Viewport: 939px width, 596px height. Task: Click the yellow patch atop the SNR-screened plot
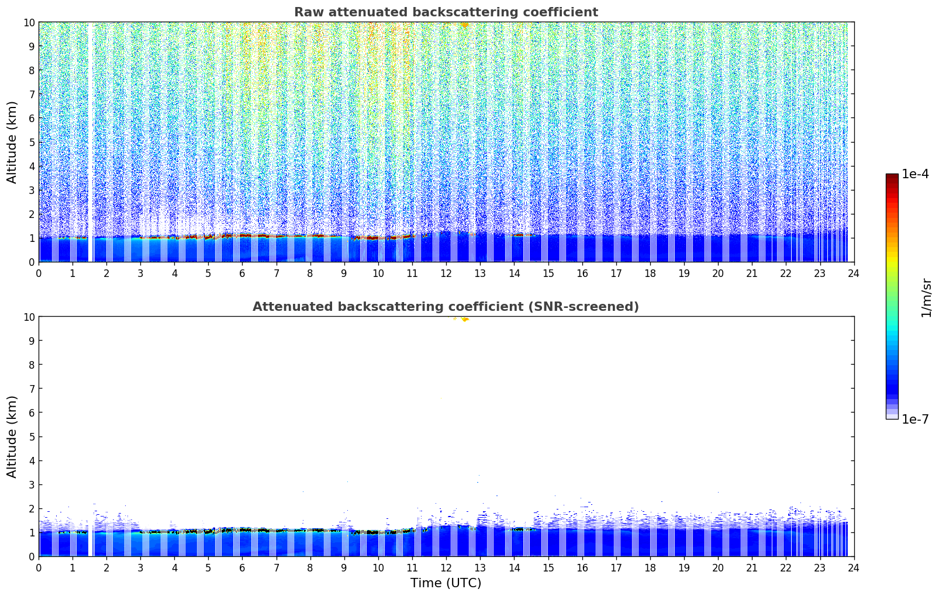click(464, 319)
